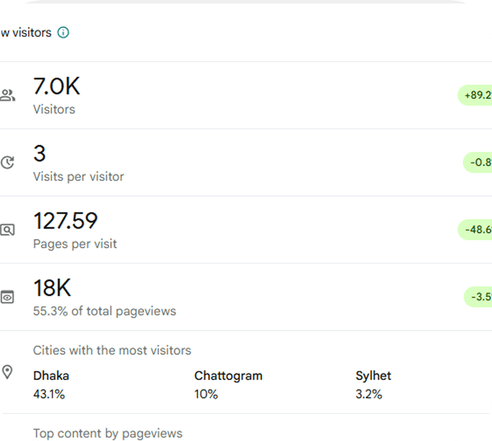Select Top content by pageviews heading
Image resolution: width=492 pixels, height=441 pixels.
(x=108, y=434)
